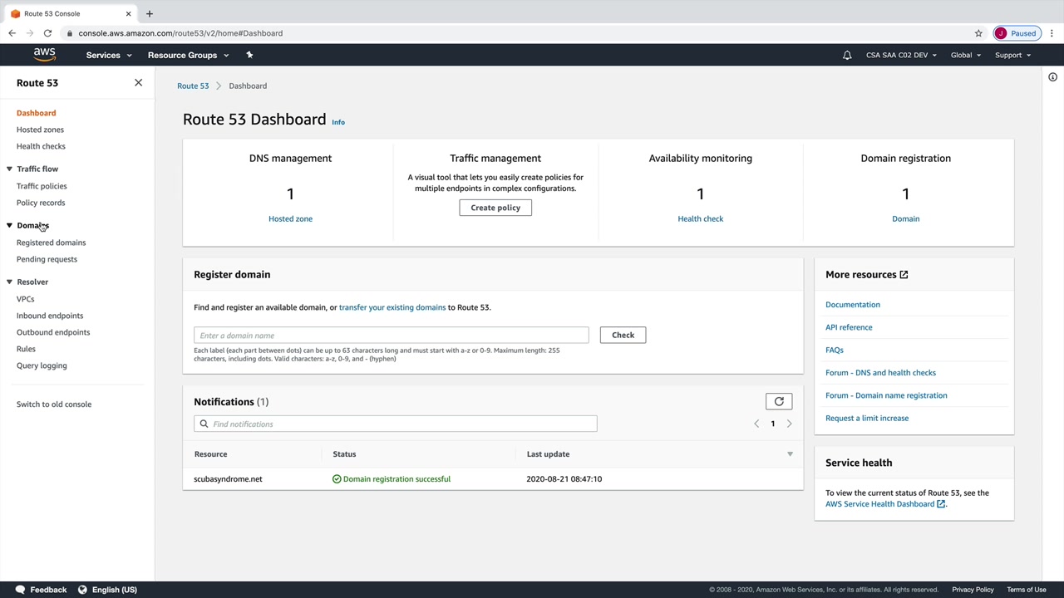The image size is (1064, 598).
Task: Click the scubasyndrome.net resource row
Action: coord(493,479)
